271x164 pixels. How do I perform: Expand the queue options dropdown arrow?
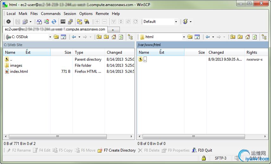point(31,22)
